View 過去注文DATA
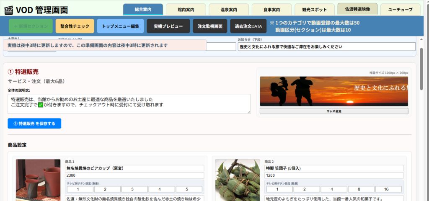 (248, 26)
